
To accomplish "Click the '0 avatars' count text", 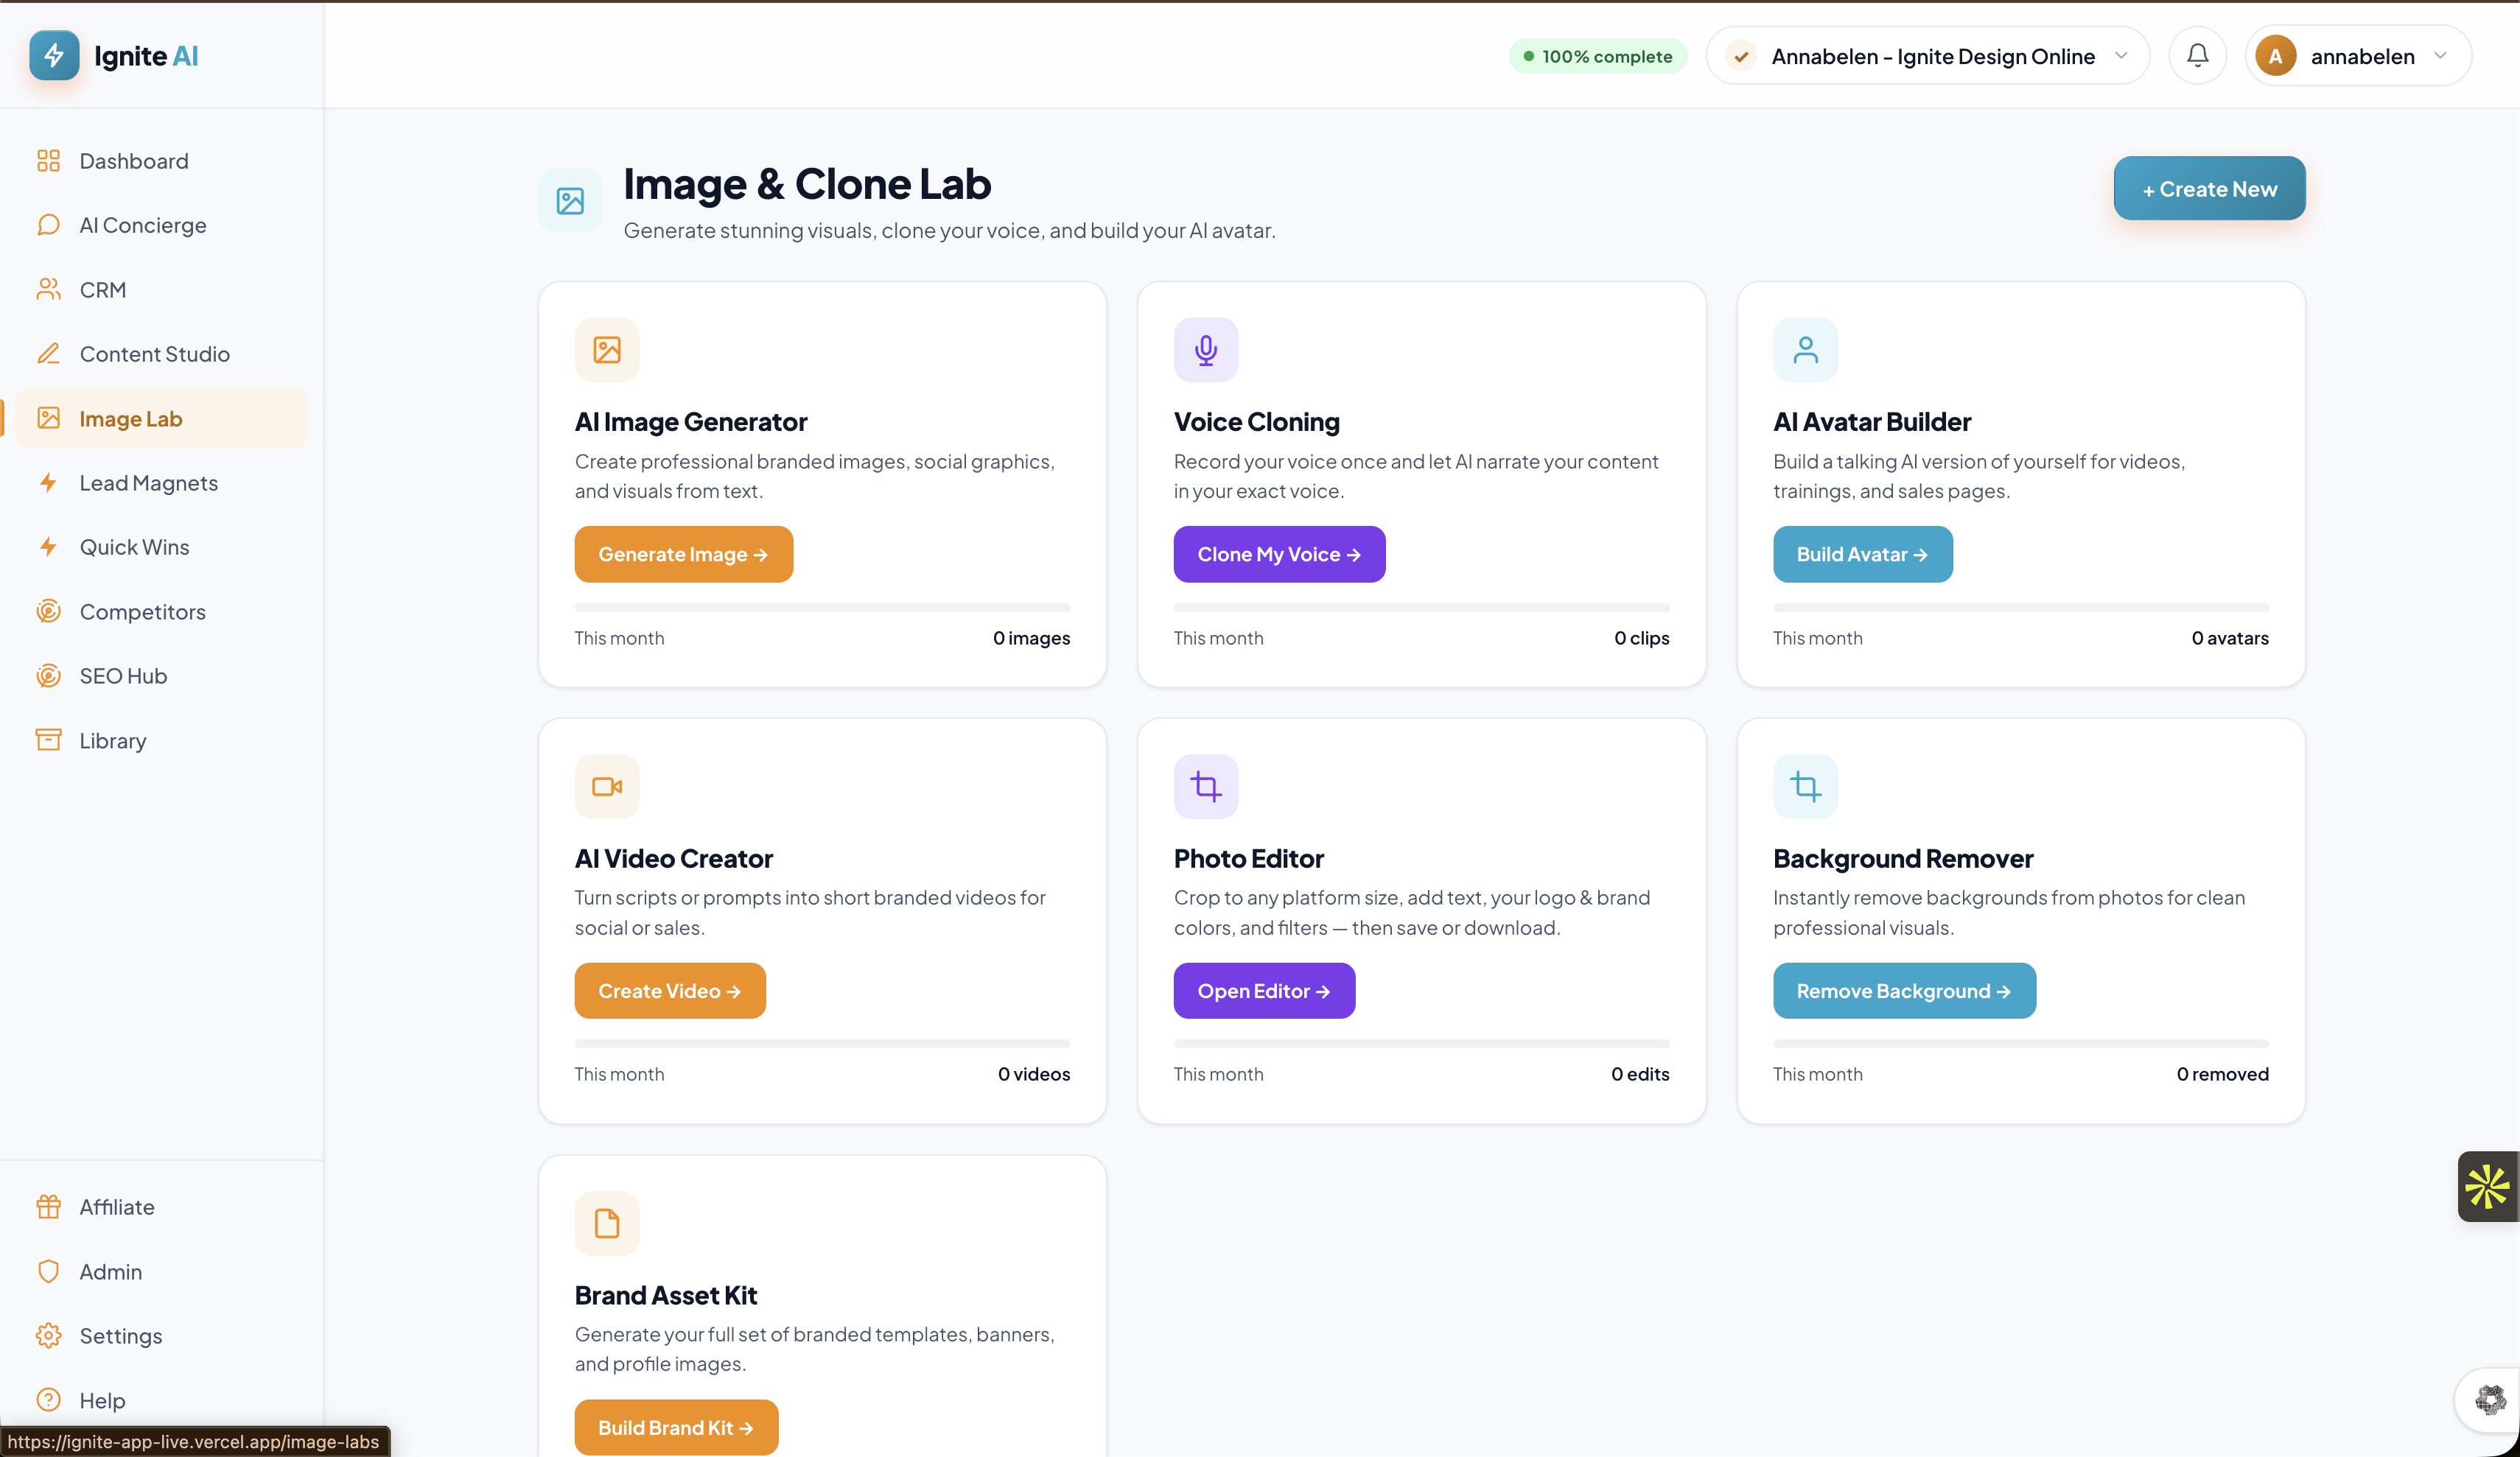I will [2229, 638].
